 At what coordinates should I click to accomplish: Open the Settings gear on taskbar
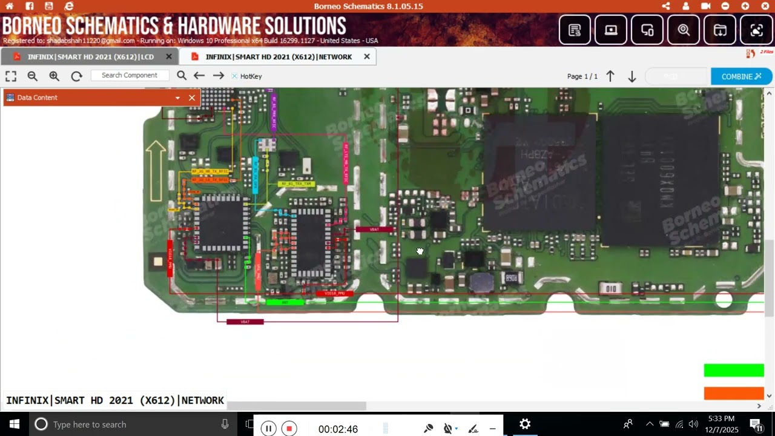525,424
